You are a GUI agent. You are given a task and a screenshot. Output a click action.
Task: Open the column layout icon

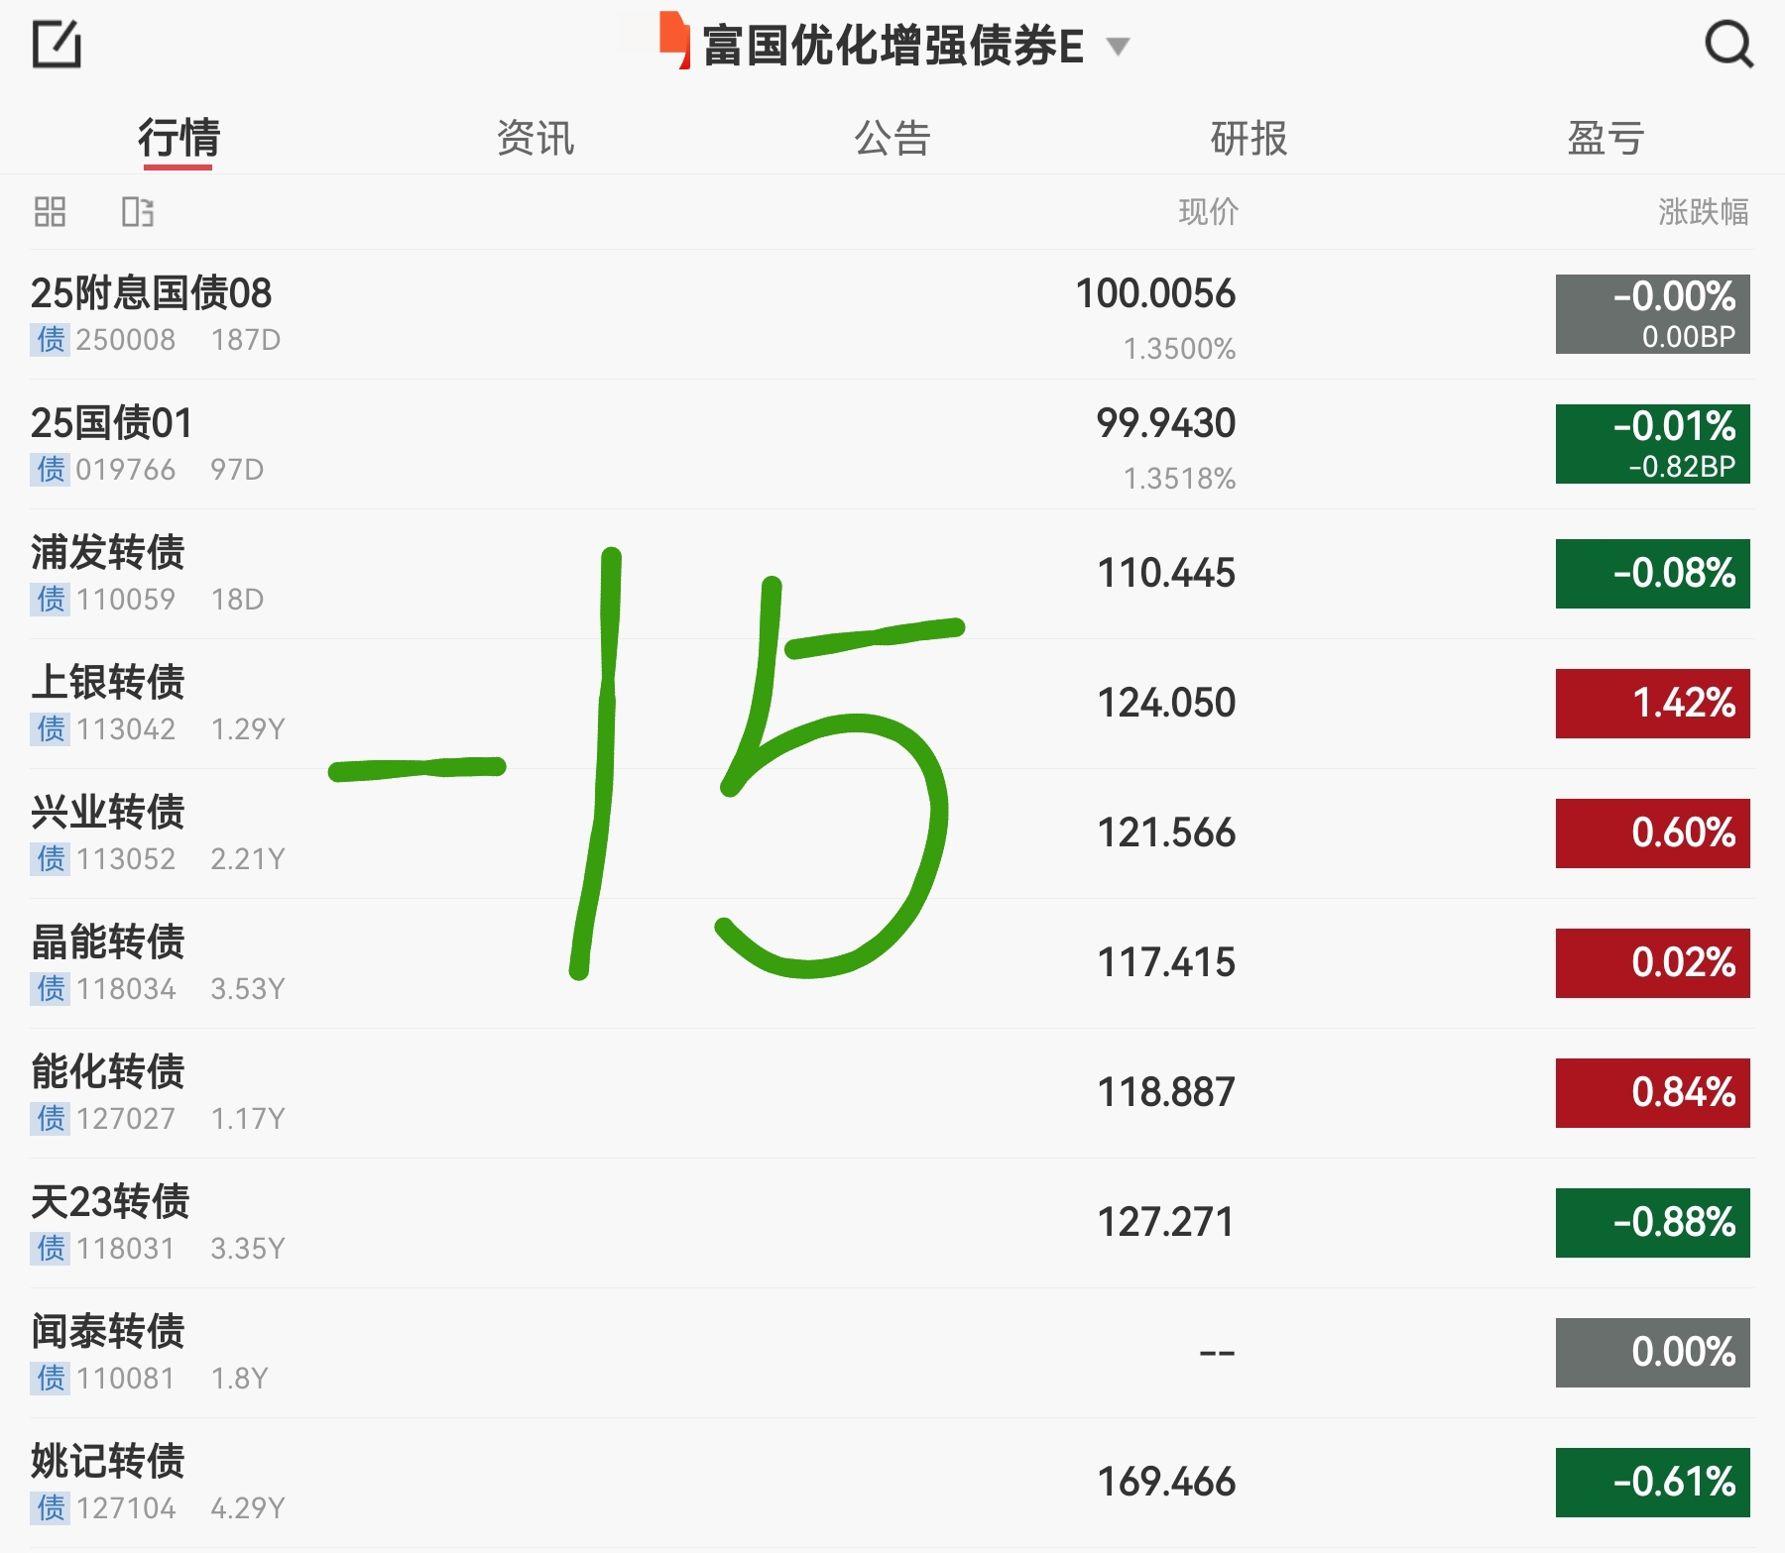137,211
